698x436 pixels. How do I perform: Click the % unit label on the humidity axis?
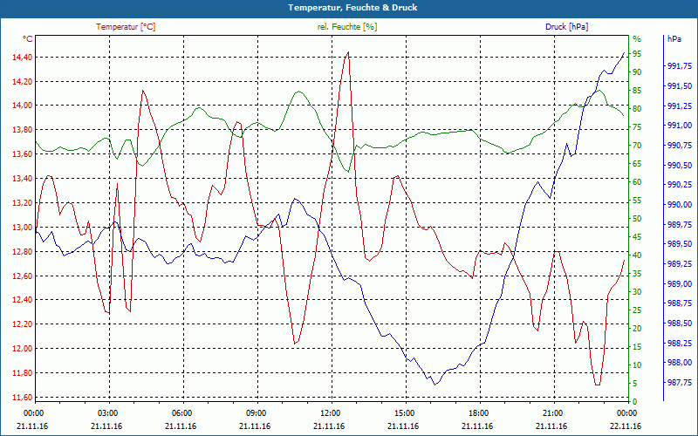click(637, 39)
